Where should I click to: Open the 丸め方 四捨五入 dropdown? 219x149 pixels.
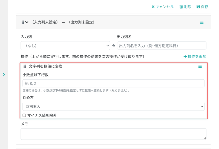click(x=113, y=106)
